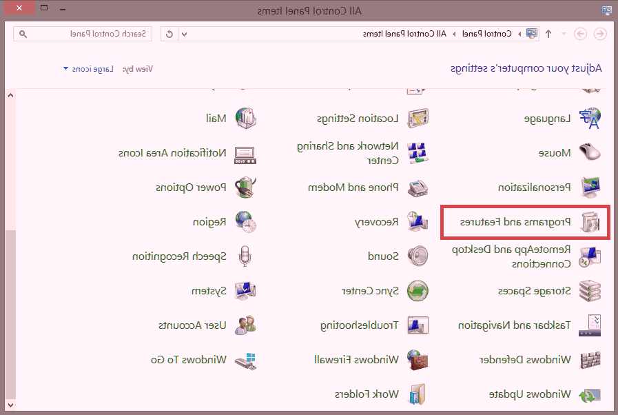Click the search magnifier icon
The image size is (618, 415).
(23, 34)
